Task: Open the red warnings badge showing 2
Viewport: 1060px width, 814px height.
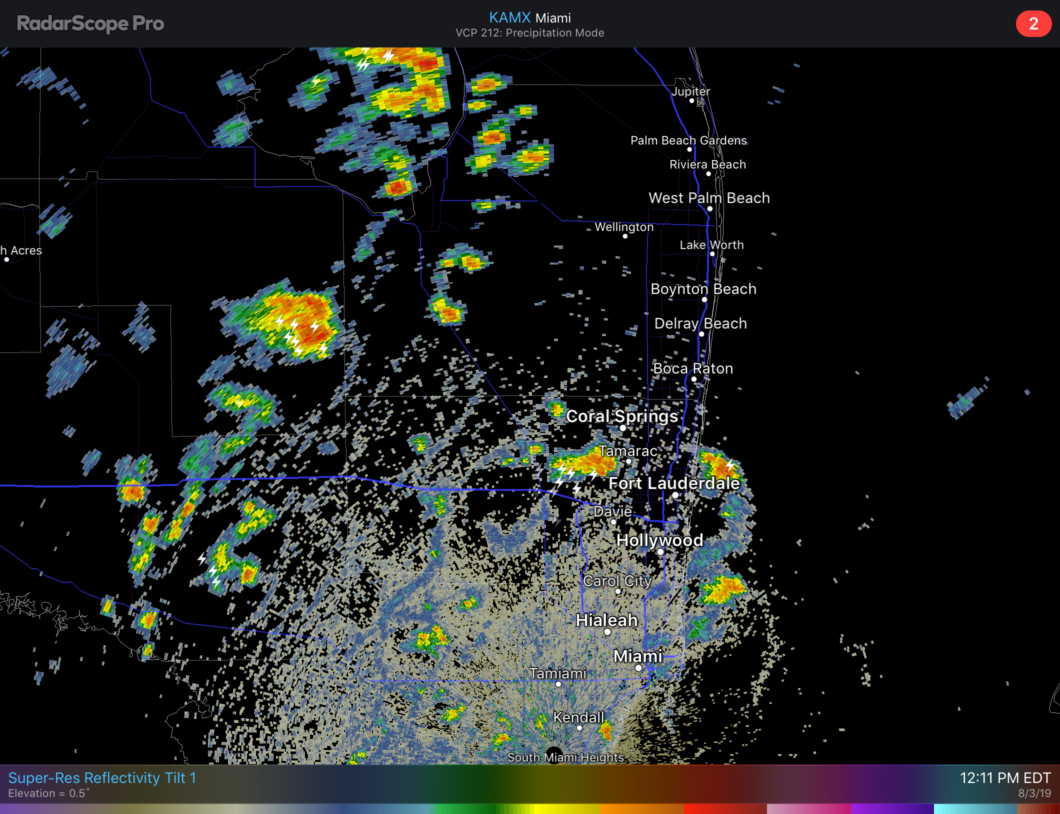Action: 1033,23
